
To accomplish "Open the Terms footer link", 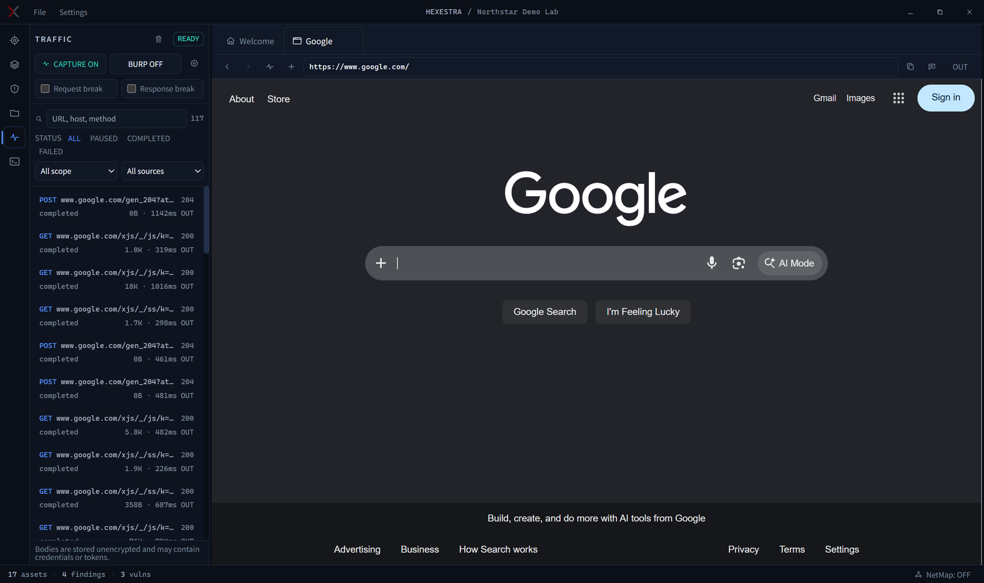I will point(792,549).
